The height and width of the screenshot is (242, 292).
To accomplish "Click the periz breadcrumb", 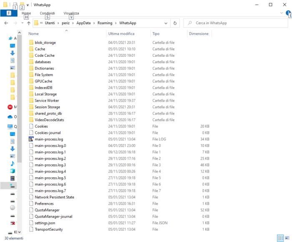I will click(65, 23).
